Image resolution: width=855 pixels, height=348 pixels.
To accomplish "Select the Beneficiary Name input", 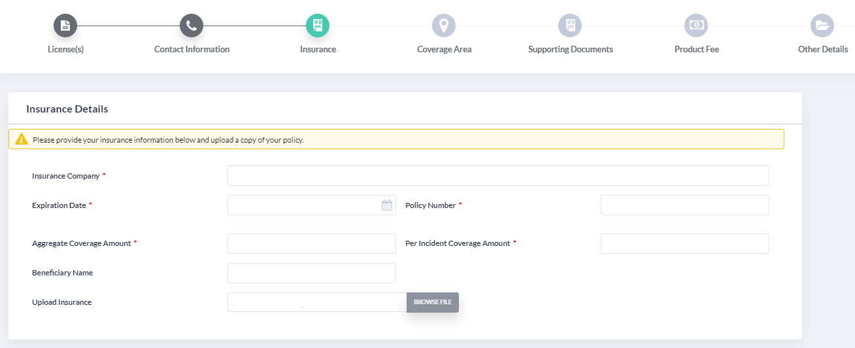I will click(x=312, y=273).
